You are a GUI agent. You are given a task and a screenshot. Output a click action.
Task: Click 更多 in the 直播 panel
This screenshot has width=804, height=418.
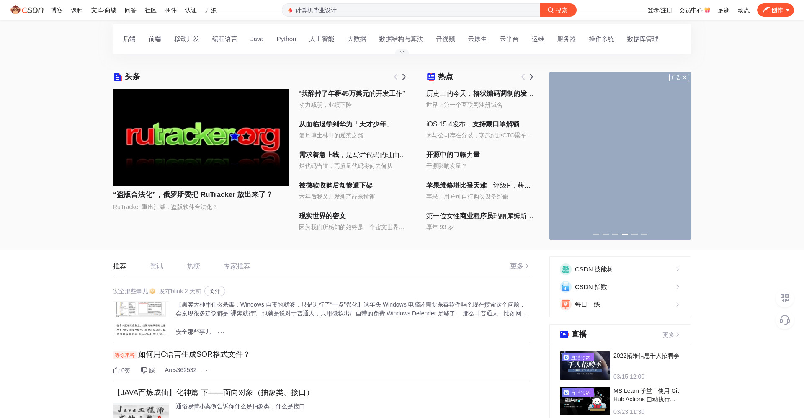click(x=671, y=335)
